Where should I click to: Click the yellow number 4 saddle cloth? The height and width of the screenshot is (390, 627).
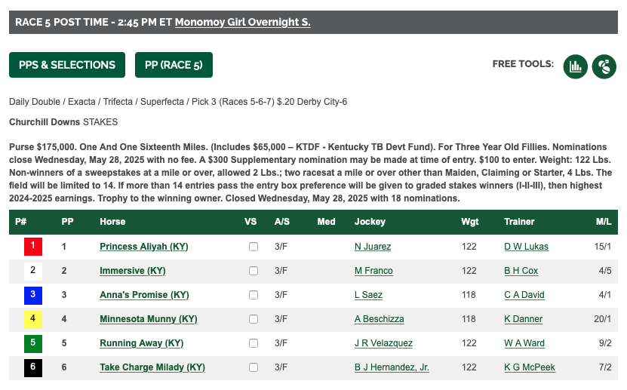pos(32,319)
